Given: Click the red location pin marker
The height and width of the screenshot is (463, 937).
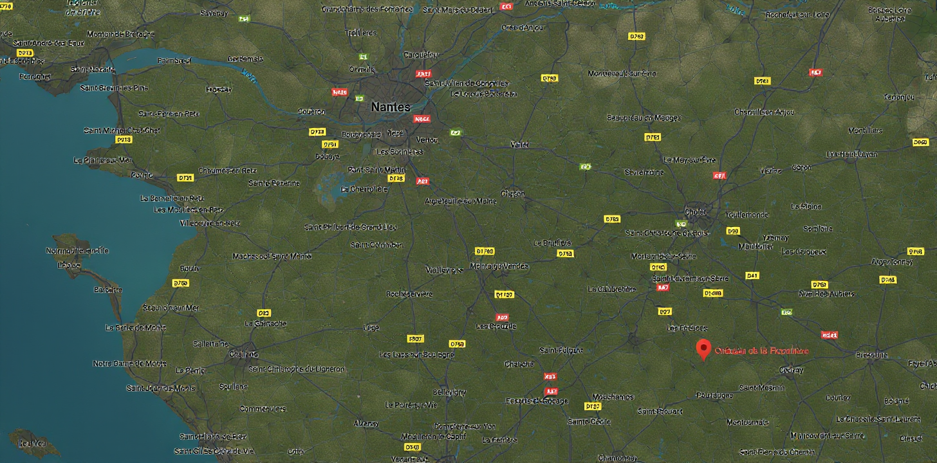Looking at the screenshot, I should (703, 349).
